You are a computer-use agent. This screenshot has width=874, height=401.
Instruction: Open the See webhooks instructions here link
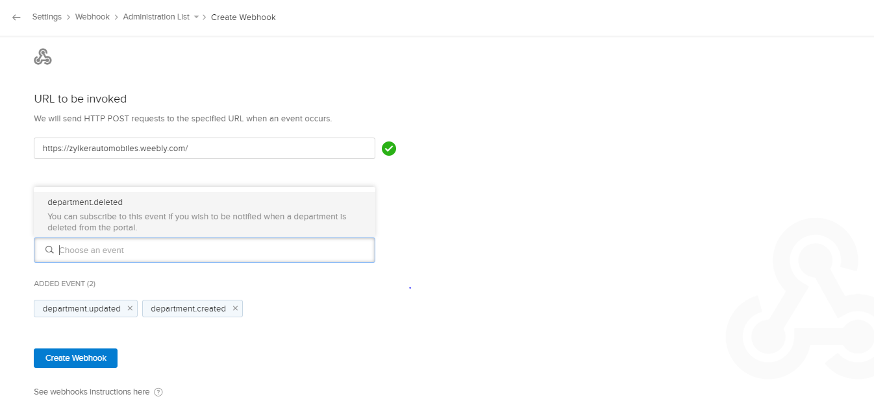point(92,392)
